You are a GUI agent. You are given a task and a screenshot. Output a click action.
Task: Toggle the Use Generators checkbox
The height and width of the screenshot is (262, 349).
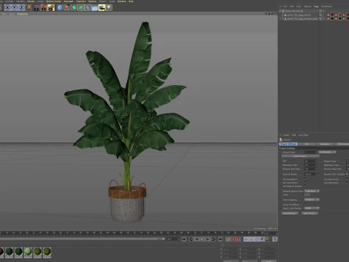pos(305,183)
